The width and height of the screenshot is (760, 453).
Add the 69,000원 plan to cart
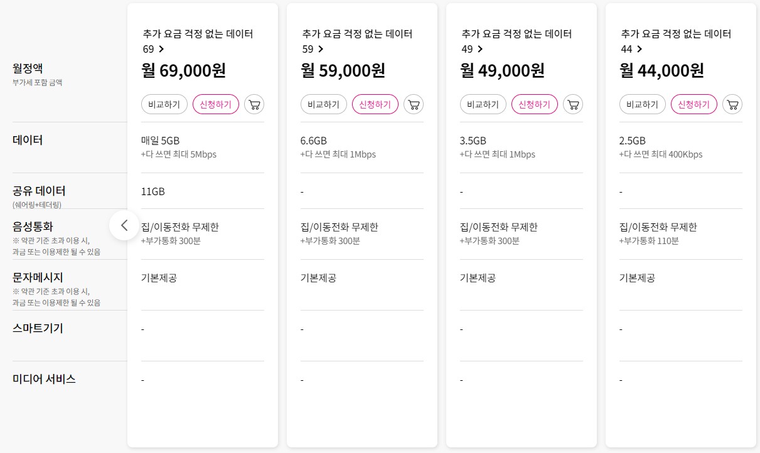(x=254, y=105)
